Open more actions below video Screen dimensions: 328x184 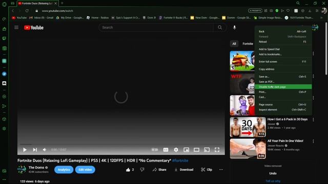pos(221,170)
